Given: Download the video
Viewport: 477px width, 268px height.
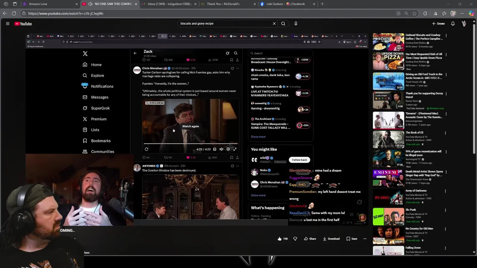Looking at the screenshot, I should point(331,239).
